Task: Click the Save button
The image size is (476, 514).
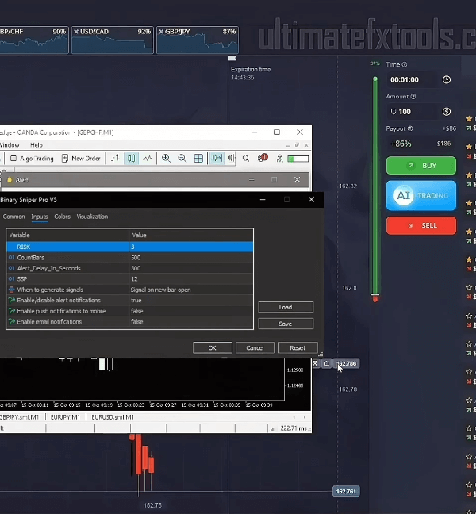Action: click(286, 324)
